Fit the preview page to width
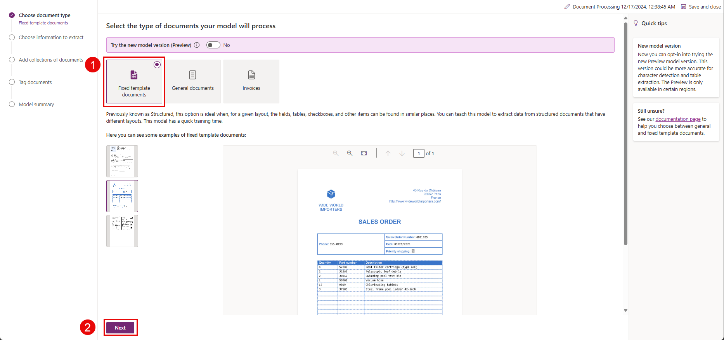This screenshot has width=724, height=340. click(364, 153)
